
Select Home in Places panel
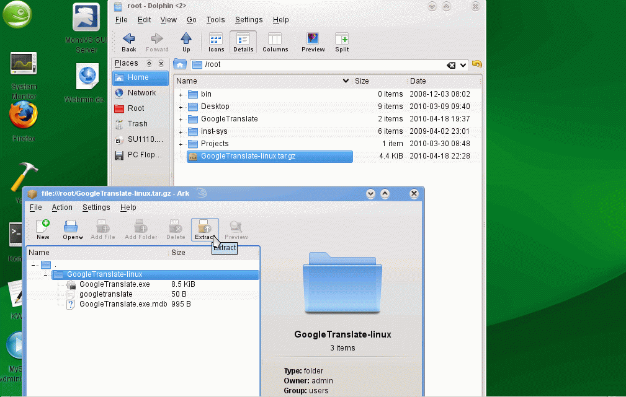[x=141, y=77]
